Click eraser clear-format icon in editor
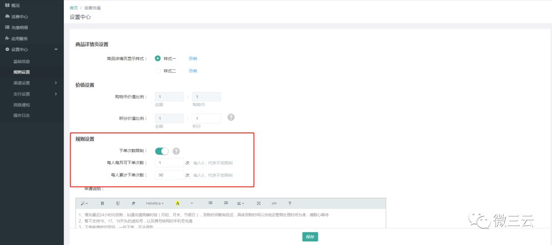This screenshot has width=552, height=245. click(133, 204)
